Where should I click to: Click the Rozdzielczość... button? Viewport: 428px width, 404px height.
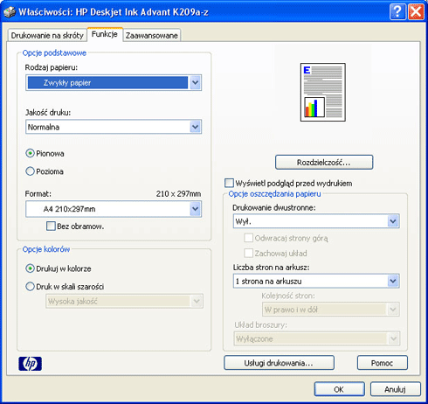pyautogui.click(x=324, y=162)
